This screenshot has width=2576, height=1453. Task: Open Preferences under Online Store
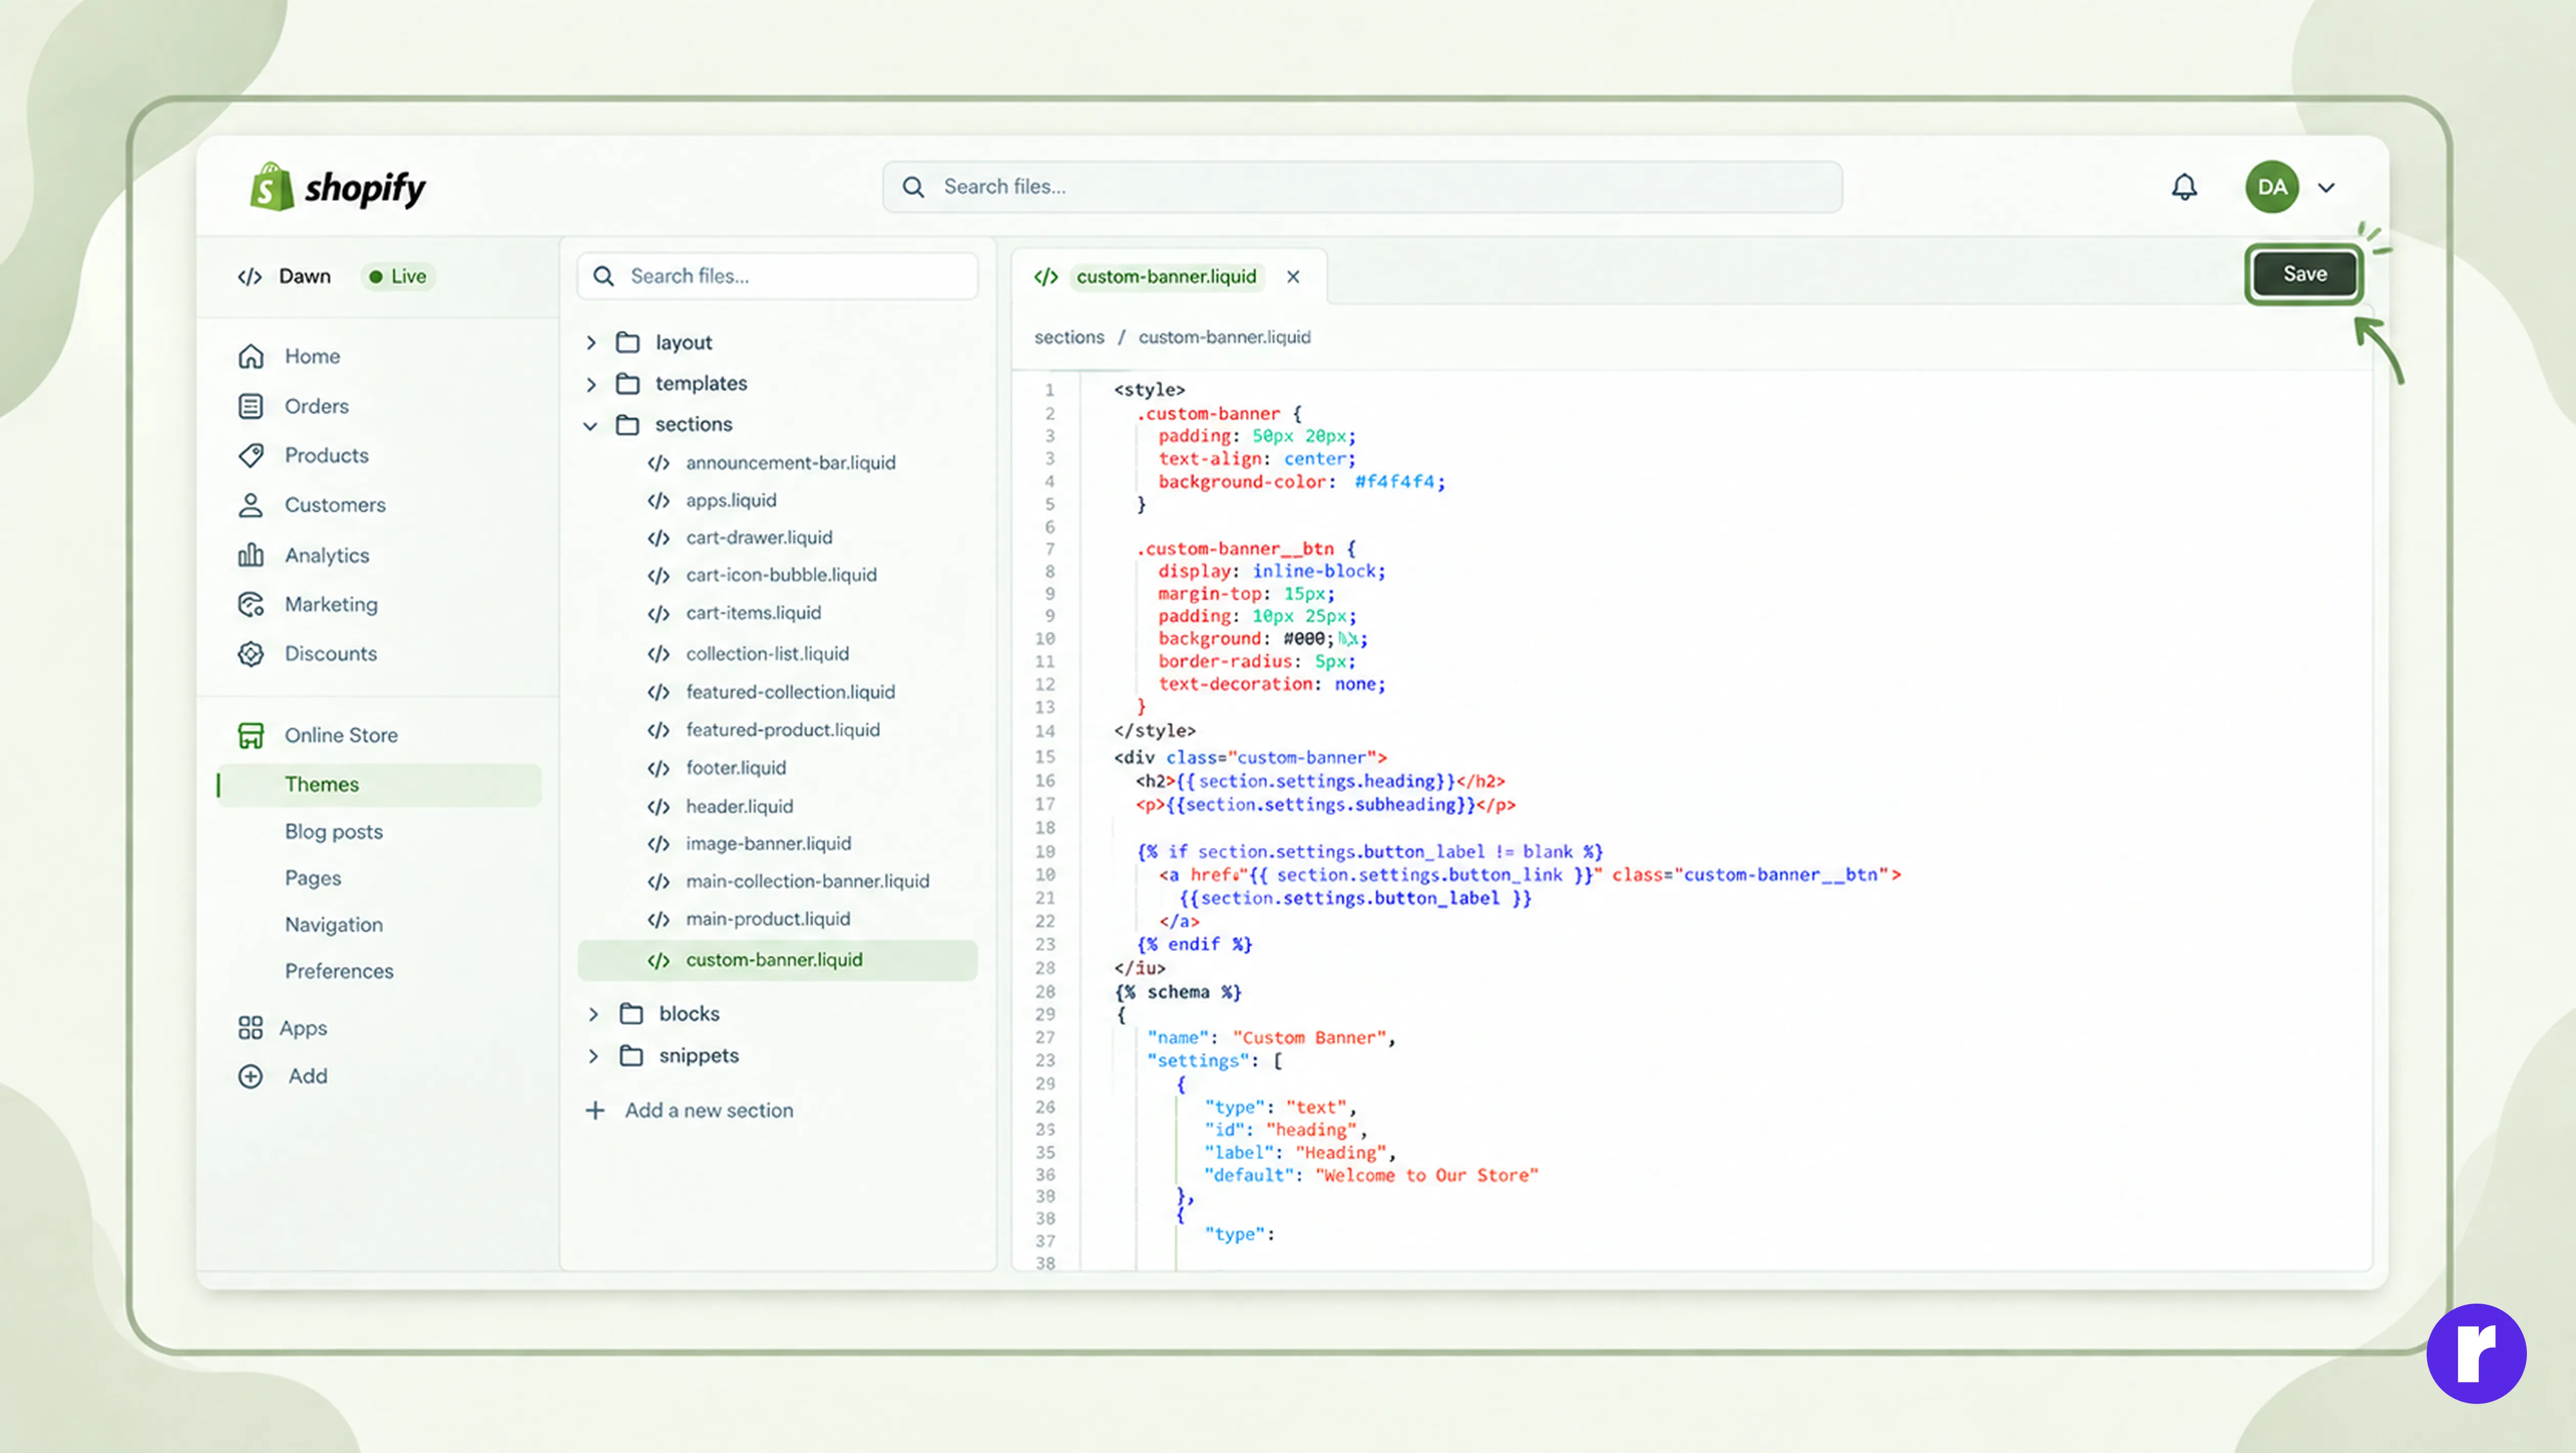339,971
